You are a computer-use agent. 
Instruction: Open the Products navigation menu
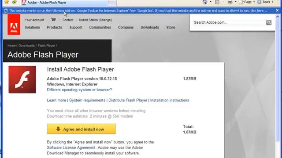tap(55, 27)
